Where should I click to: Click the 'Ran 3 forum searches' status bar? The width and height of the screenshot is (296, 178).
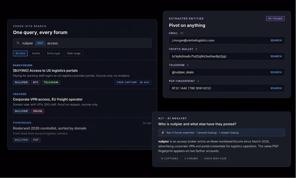click(221, 133)
